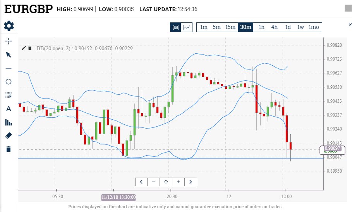Click the 0.90143 price axis label
The height and width of the screenshot is (212, 352).
click(334, 143)
